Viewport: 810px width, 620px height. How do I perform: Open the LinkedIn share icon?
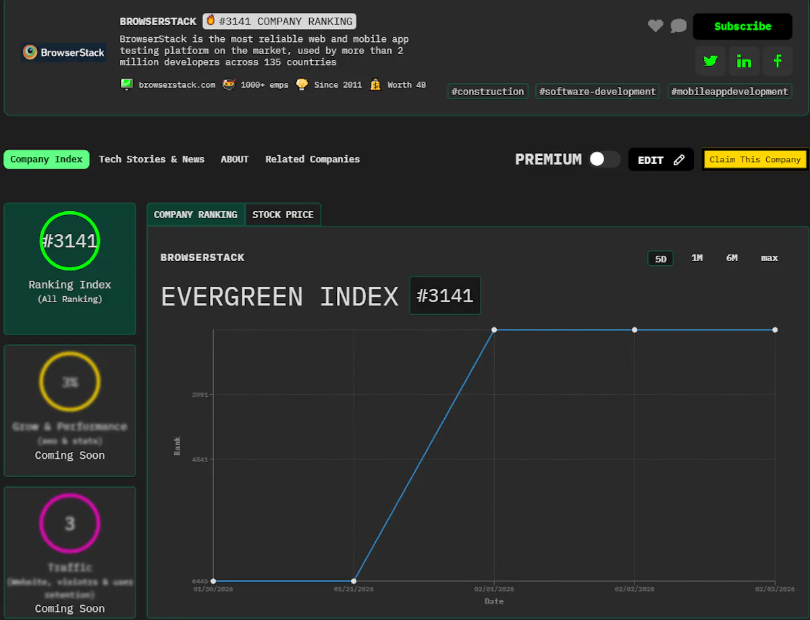(744, 61)
